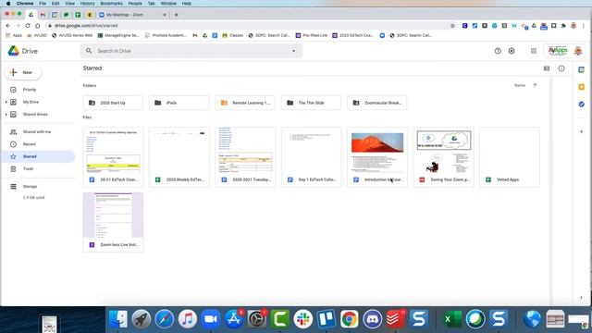This screenshot has width=592, height=333.
Task: Open a new browser tab
Action: 177,15
